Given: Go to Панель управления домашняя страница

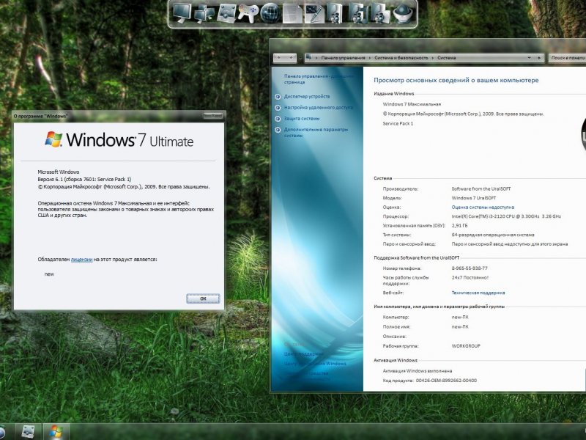Looking at the screenshot, I should point(318,79).
